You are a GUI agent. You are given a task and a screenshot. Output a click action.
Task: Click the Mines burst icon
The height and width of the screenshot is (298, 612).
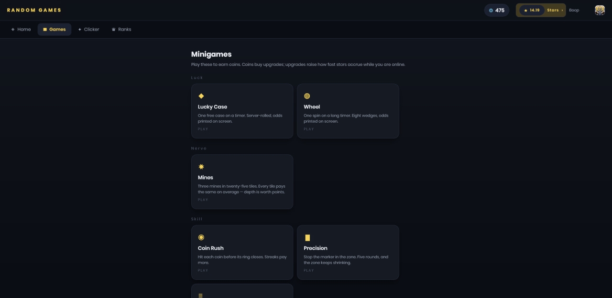tap(201, 167)
